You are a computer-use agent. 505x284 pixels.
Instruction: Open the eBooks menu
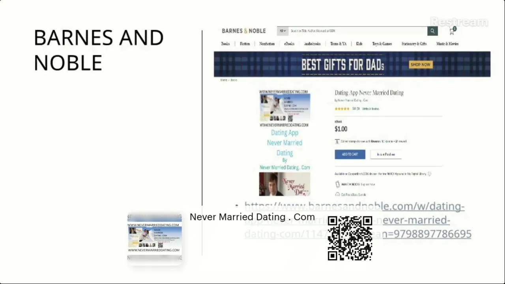click(x=289, y=44)
